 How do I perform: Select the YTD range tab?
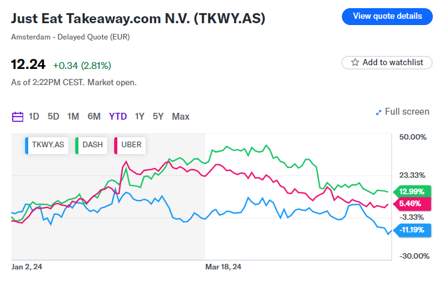tap(118, 116)
